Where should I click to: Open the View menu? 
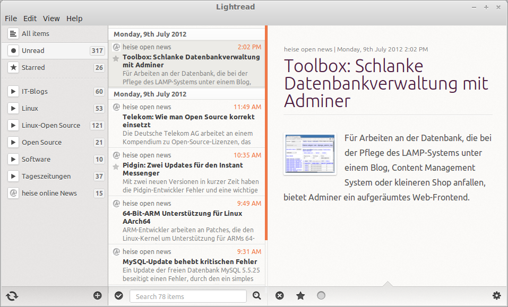[51, 19]
